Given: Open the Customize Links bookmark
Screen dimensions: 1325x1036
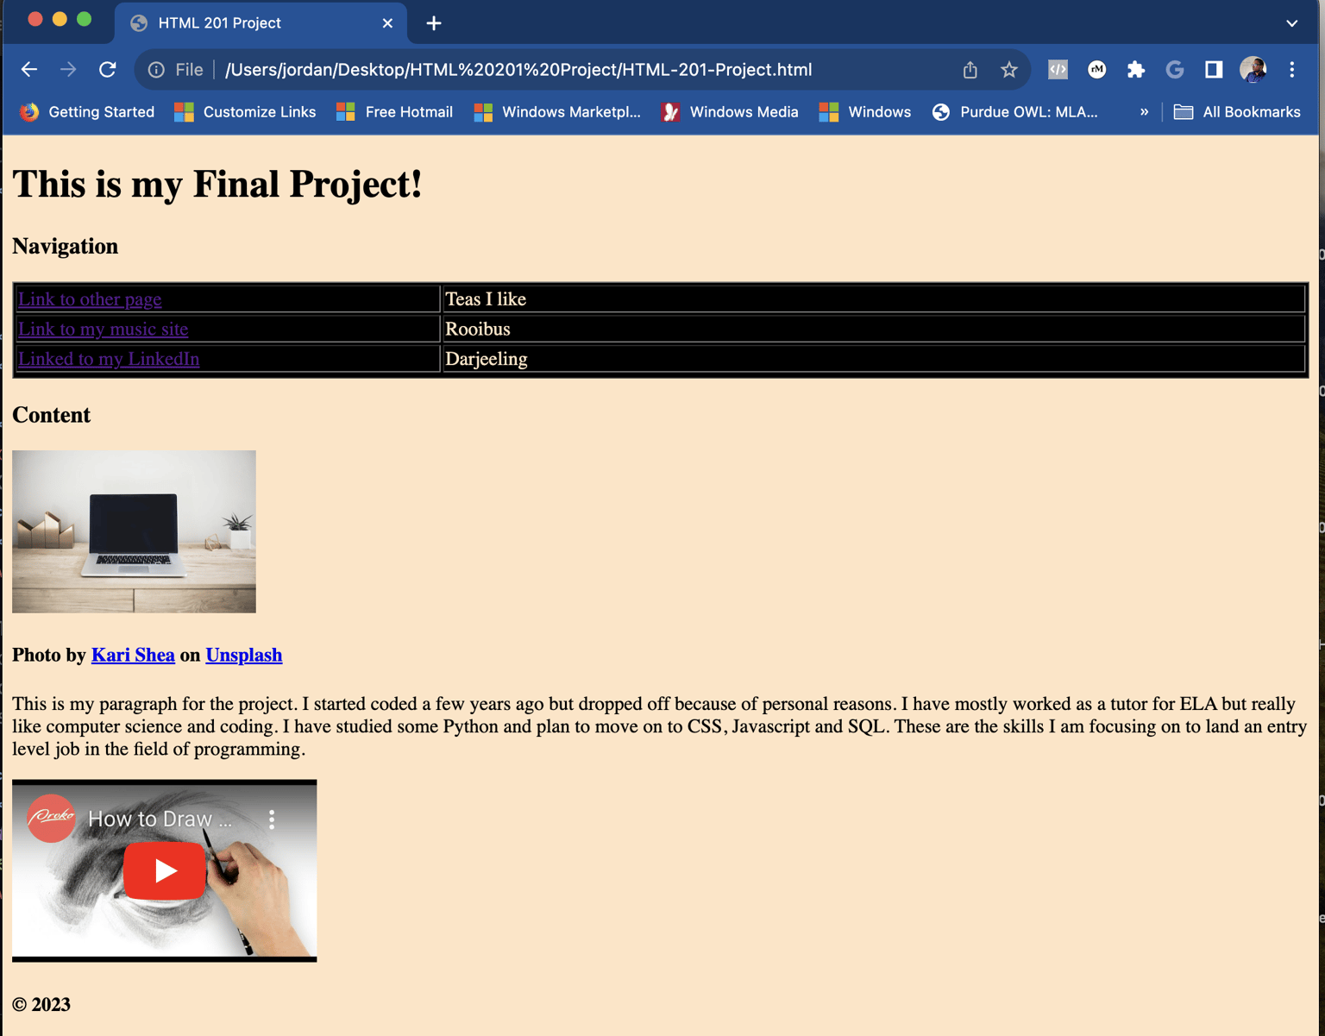Looking at the screenshot, I should click(x=245, y=112).
